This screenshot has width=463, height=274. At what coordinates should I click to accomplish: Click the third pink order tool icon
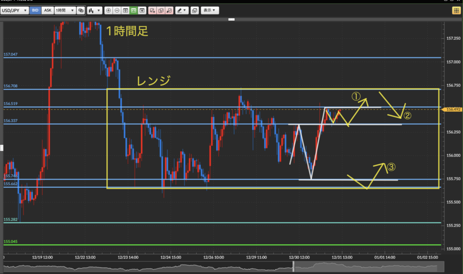pos(169,10)
